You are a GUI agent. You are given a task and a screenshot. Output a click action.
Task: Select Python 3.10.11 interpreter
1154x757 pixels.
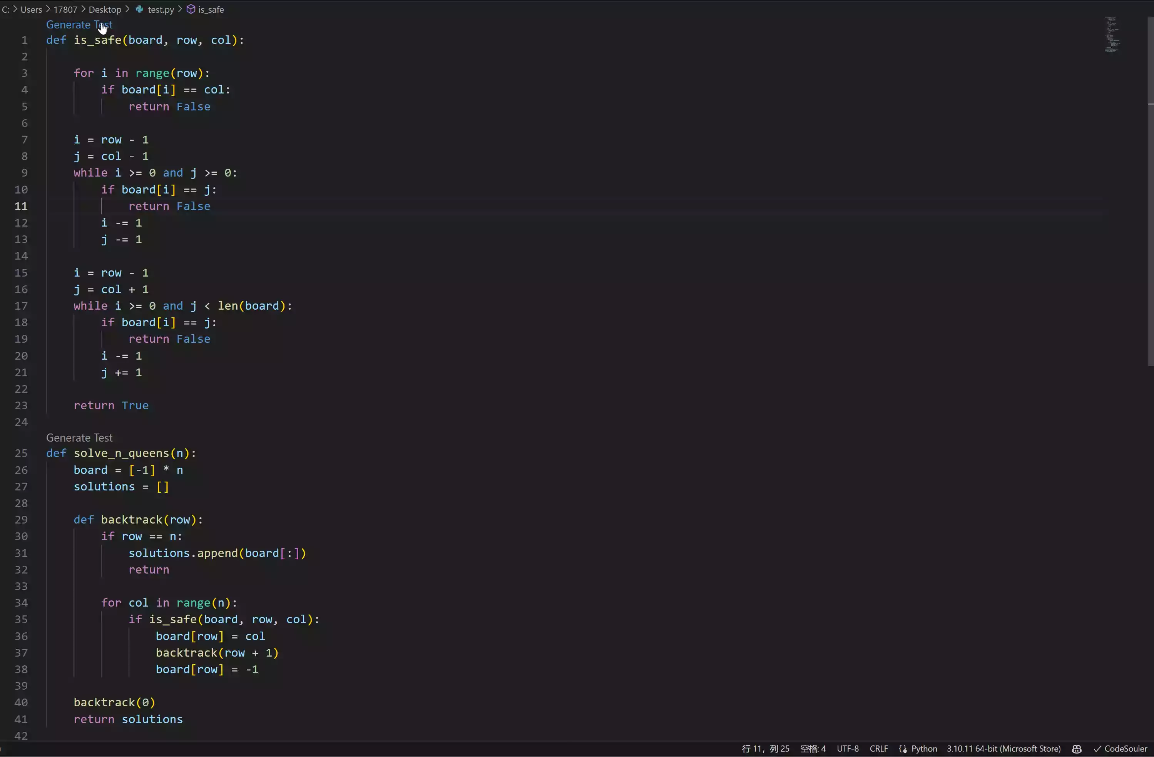(1003, 749)
